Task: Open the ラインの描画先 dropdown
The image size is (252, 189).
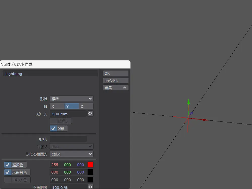Action: [x=72, y=154]
